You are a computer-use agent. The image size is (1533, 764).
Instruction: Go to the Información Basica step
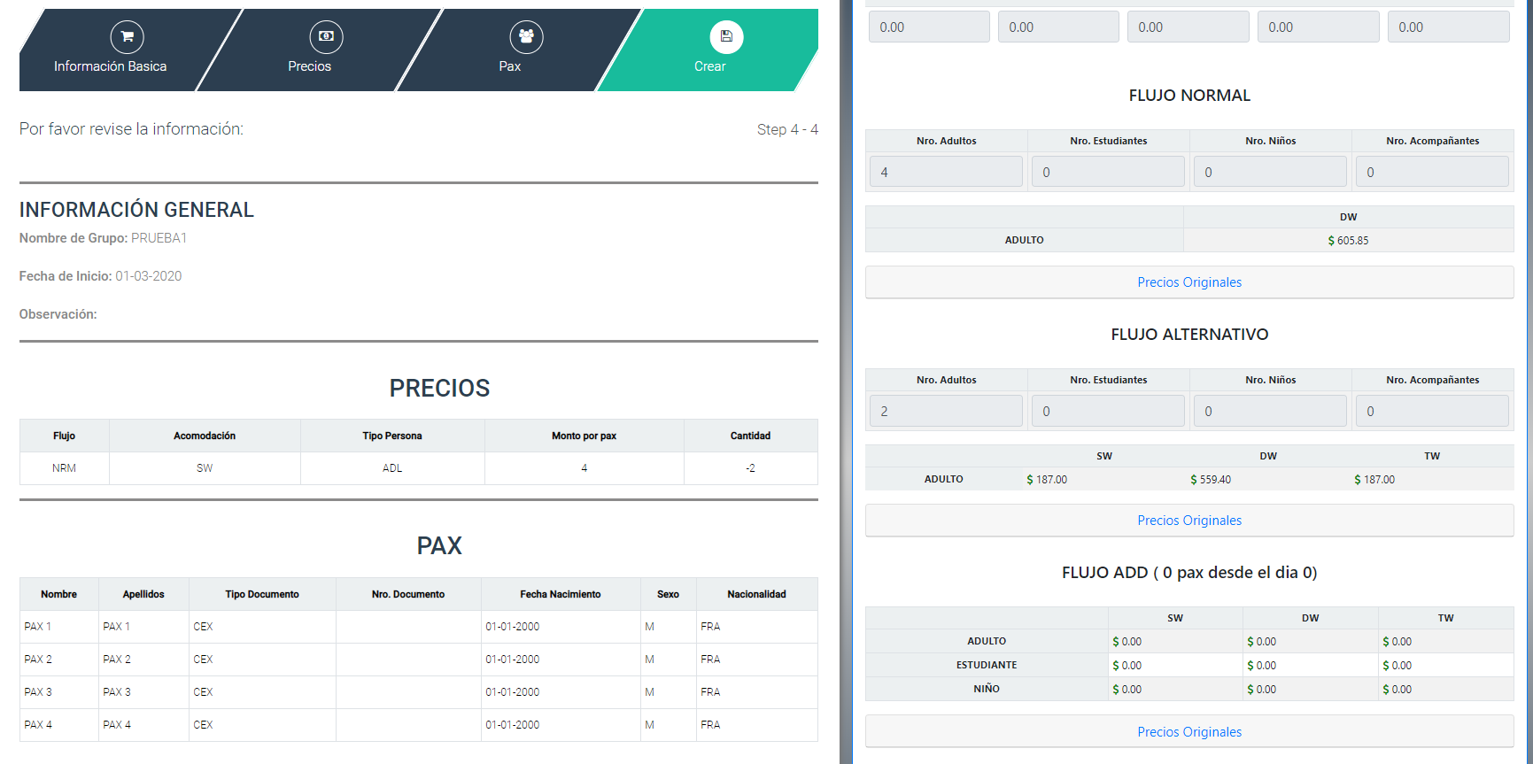110,66
